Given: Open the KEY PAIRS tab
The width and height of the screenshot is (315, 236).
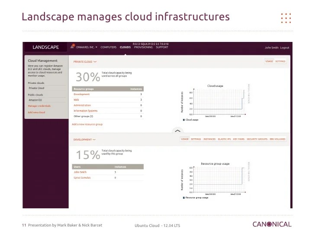Looking at the screenshot, I should [239, 139].
